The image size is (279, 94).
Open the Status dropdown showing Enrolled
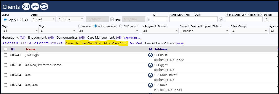[x=205, y=31]
